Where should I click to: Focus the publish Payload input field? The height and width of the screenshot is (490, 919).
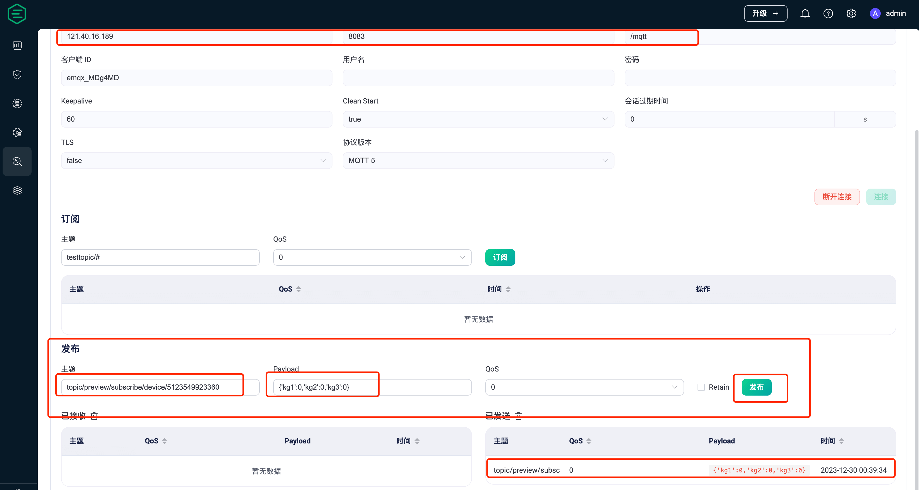372,387
